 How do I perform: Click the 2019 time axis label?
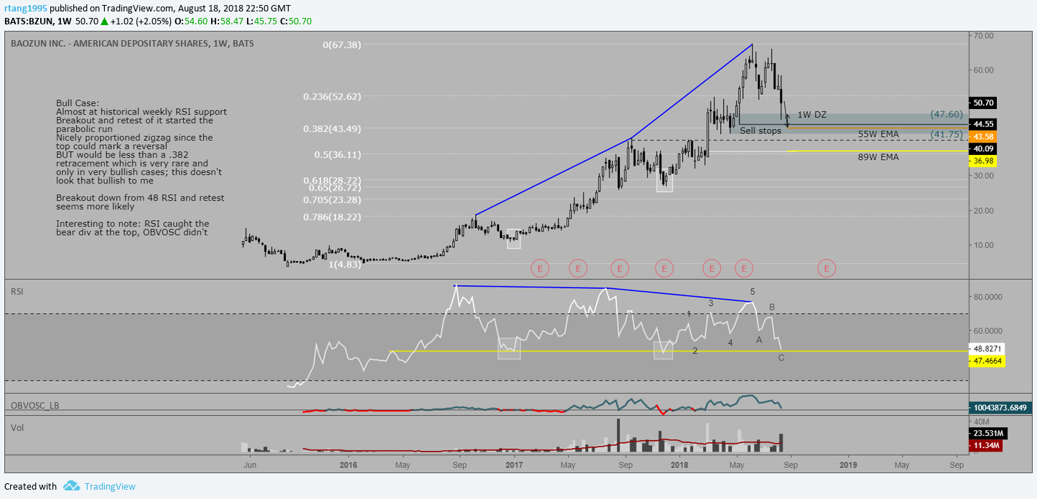847,465
